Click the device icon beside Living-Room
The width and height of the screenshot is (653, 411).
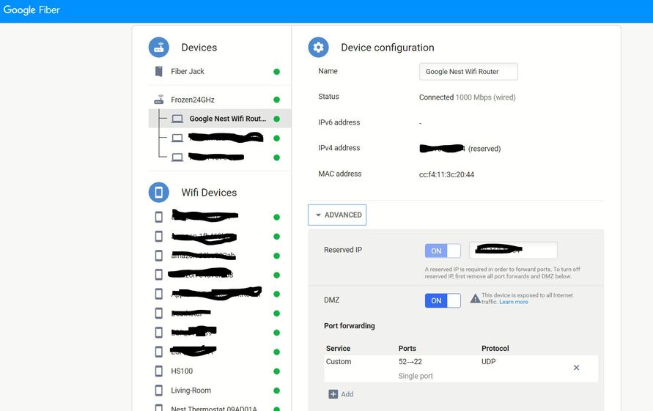pos(158,390)
